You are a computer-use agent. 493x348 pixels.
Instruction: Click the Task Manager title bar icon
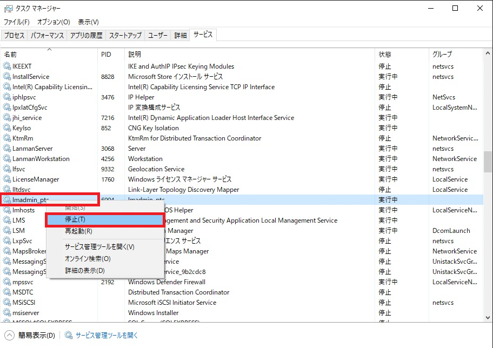[8, 9]
